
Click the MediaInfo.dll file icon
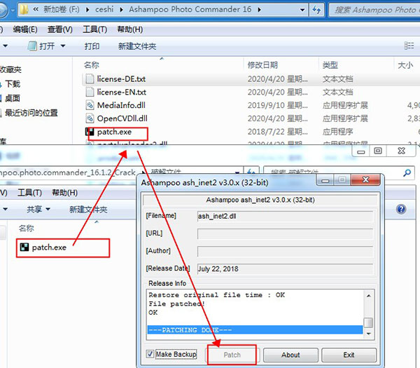tap(90, 105)
